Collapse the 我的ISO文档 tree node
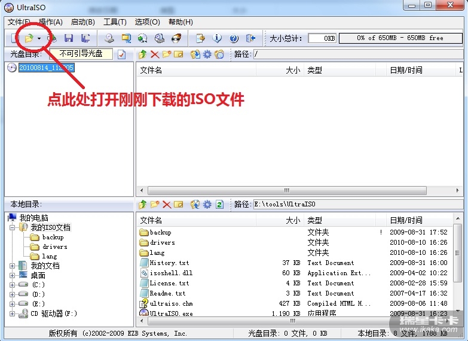 (12, 228)
